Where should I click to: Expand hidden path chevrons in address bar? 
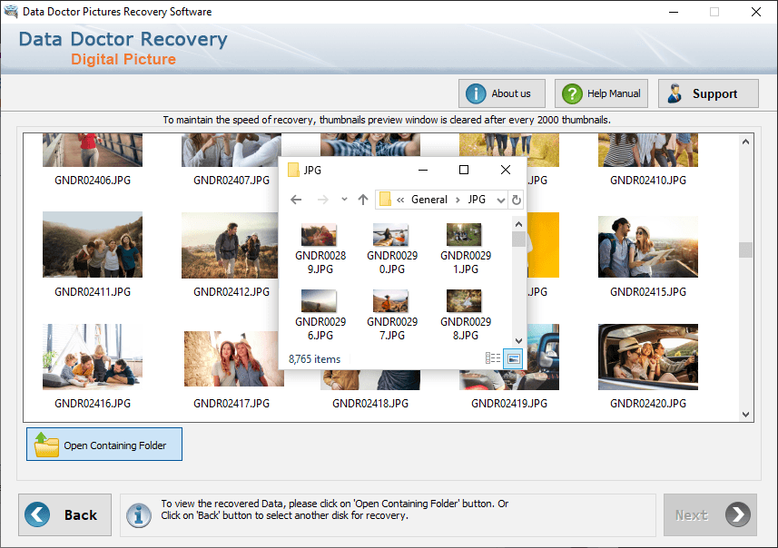(400, 200)
